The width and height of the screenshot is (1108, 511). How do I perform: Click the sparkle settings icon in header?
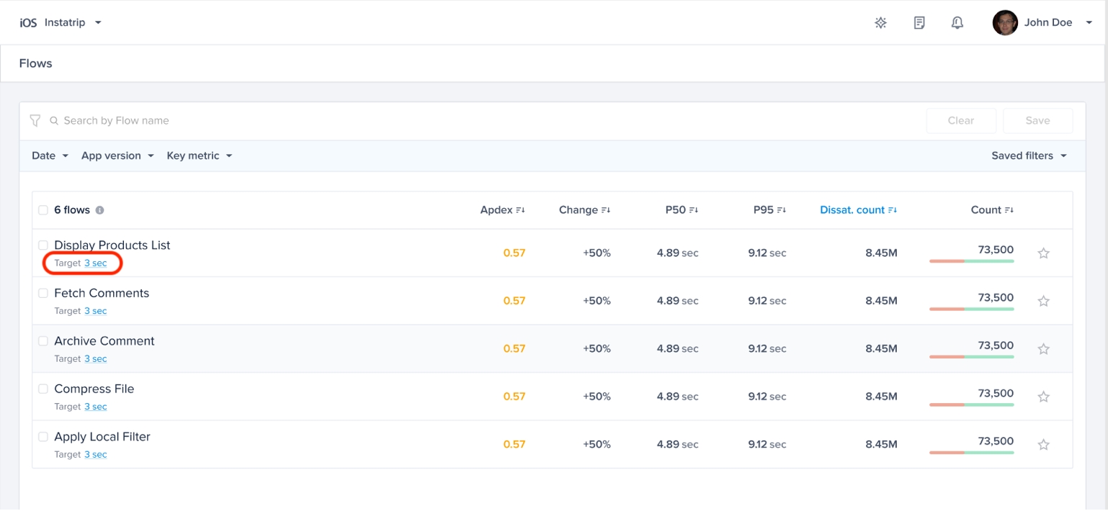(x=880, y=23)
